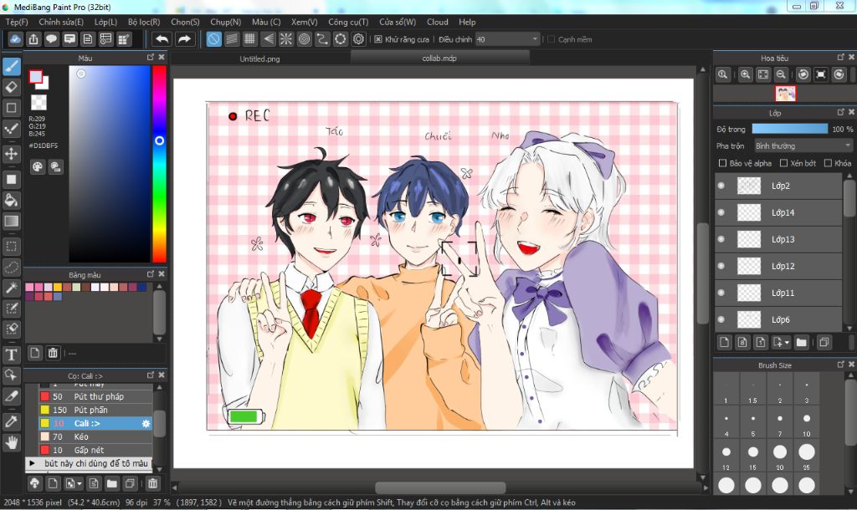Viewport: 857px width, 510px height.
Task: Undock the Màu color panel
Action: coord(151,58)
